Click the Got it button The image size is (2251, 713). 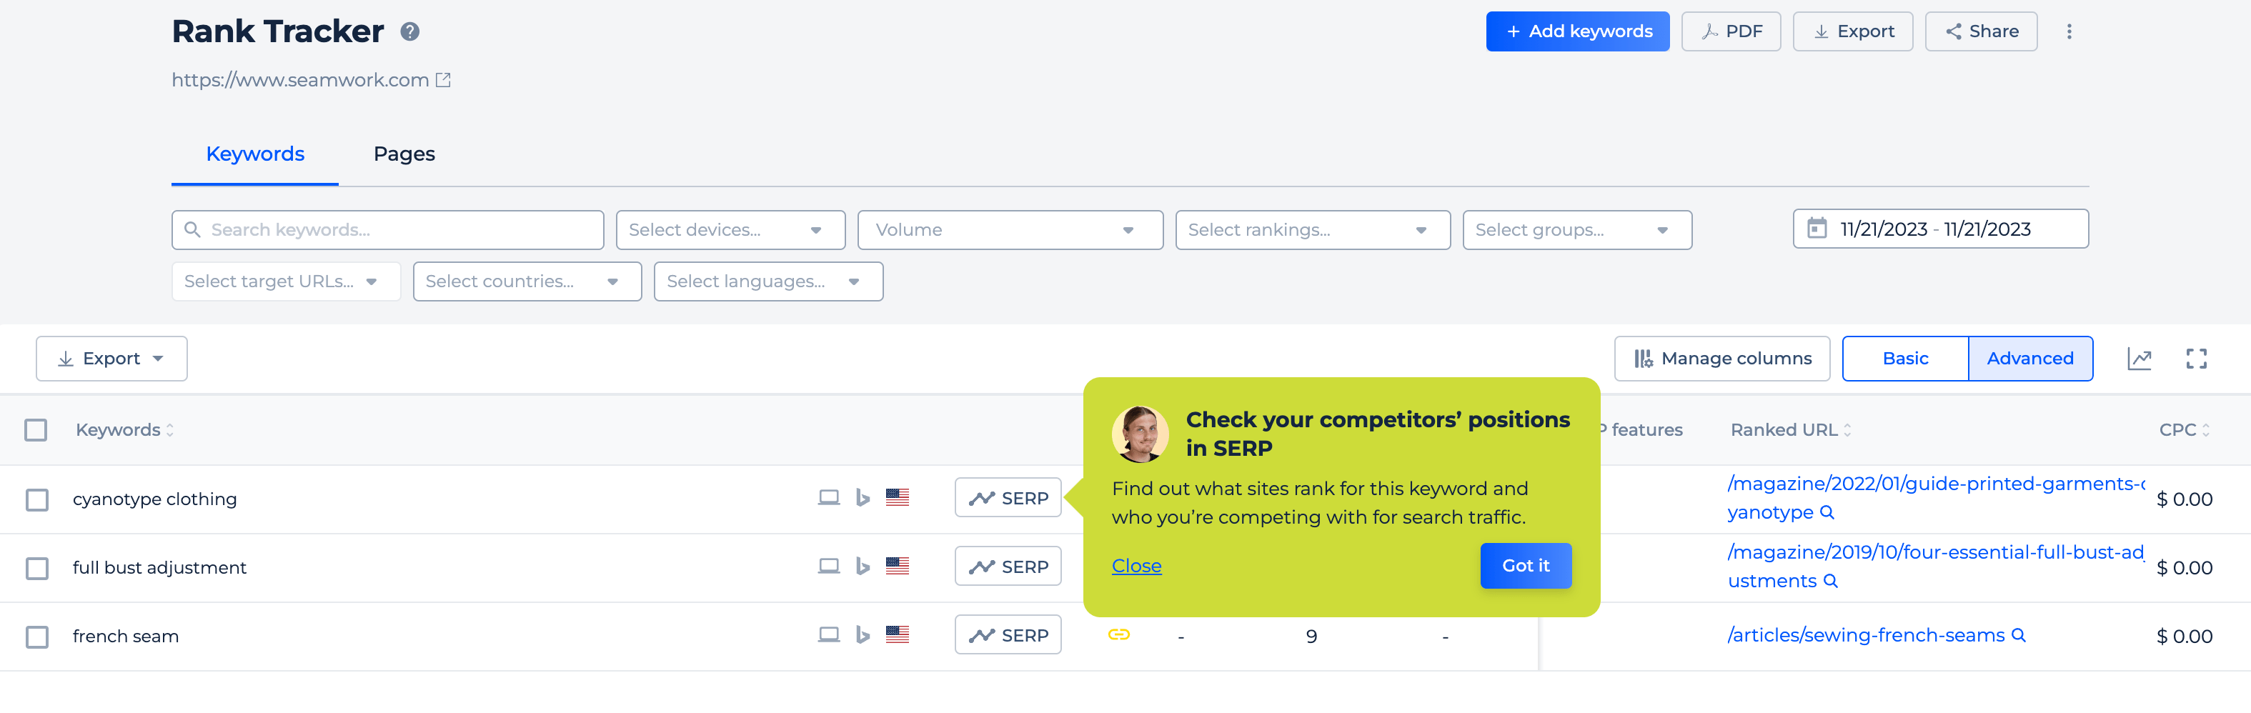pos(1525,565)
